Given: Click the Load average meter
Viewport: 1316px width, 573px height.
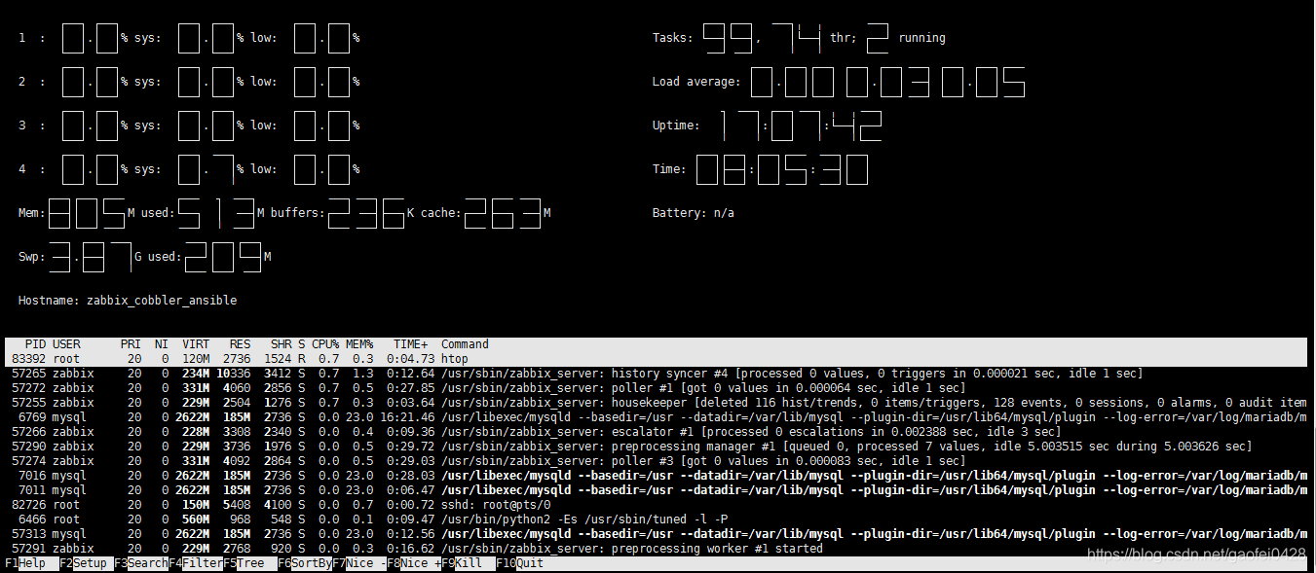Looking at the screenshot, I should pos(839,82).
